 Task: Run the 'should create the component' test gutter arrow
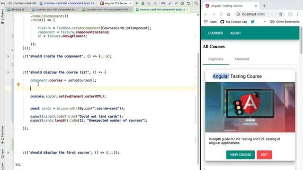[x=8, y=56]
